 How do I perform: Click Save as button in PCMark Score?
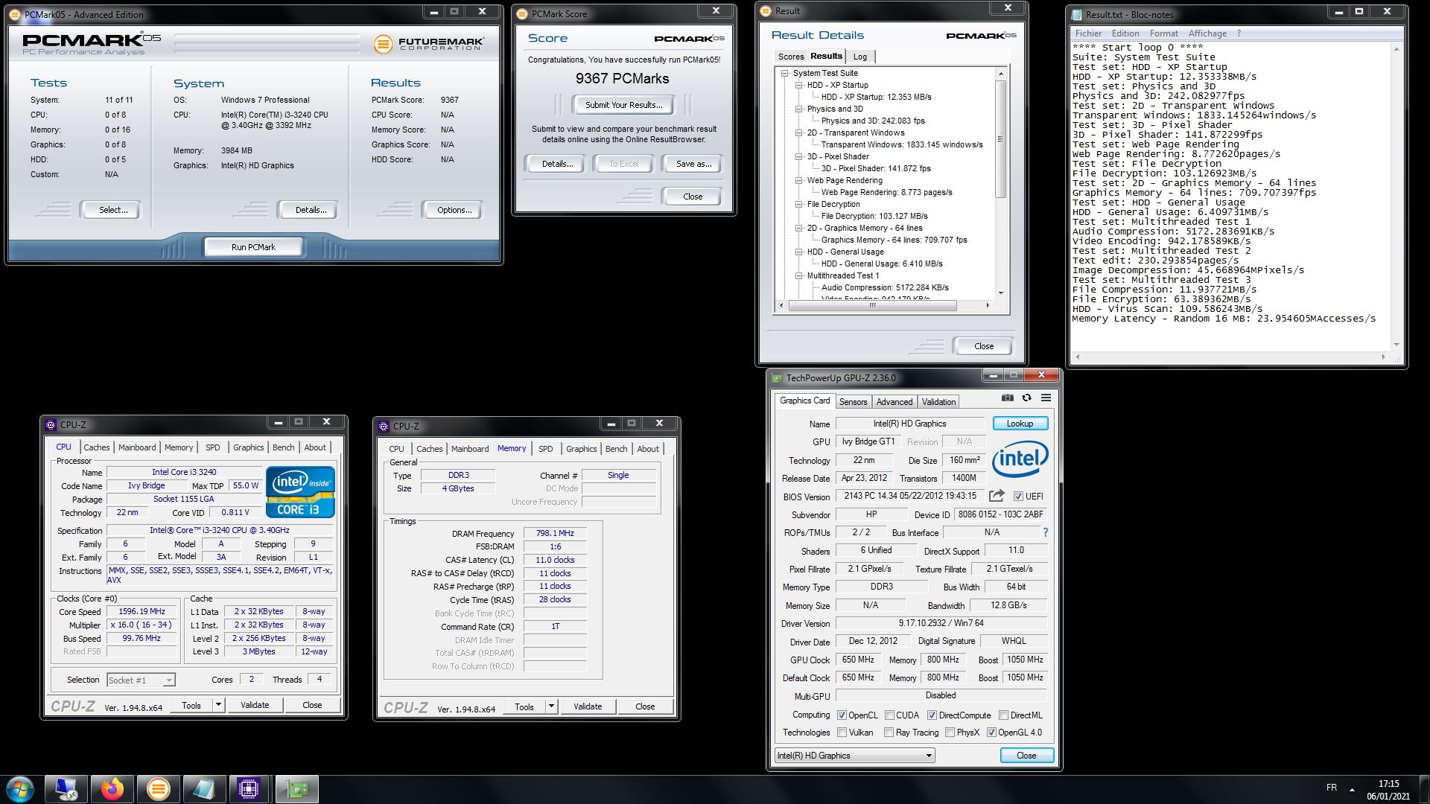coord(693,164)
